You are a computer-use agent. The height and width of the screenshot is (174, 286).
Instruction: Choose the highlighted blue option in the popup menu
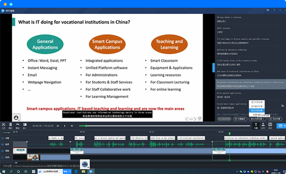(257, 111)
